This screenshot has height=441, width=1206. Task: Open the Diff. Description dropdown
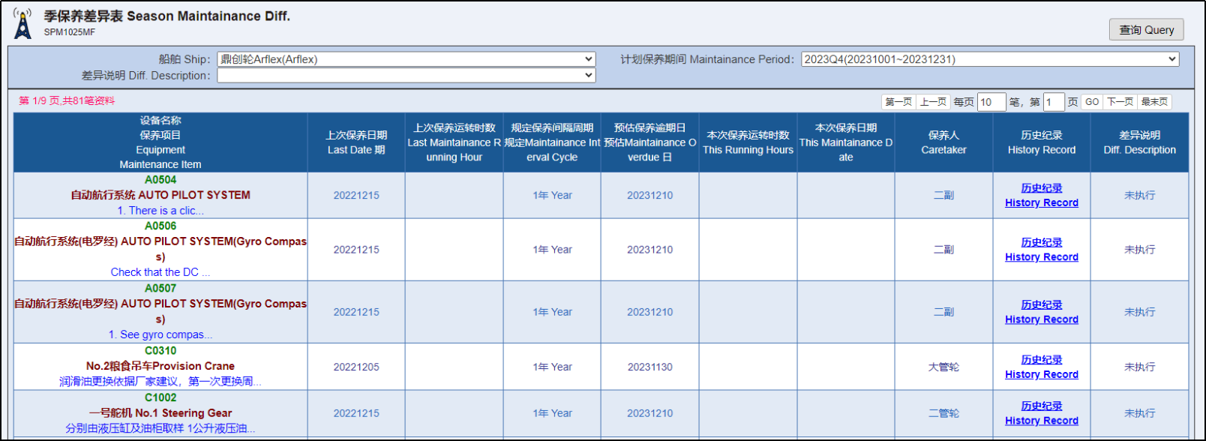point(406,76)
